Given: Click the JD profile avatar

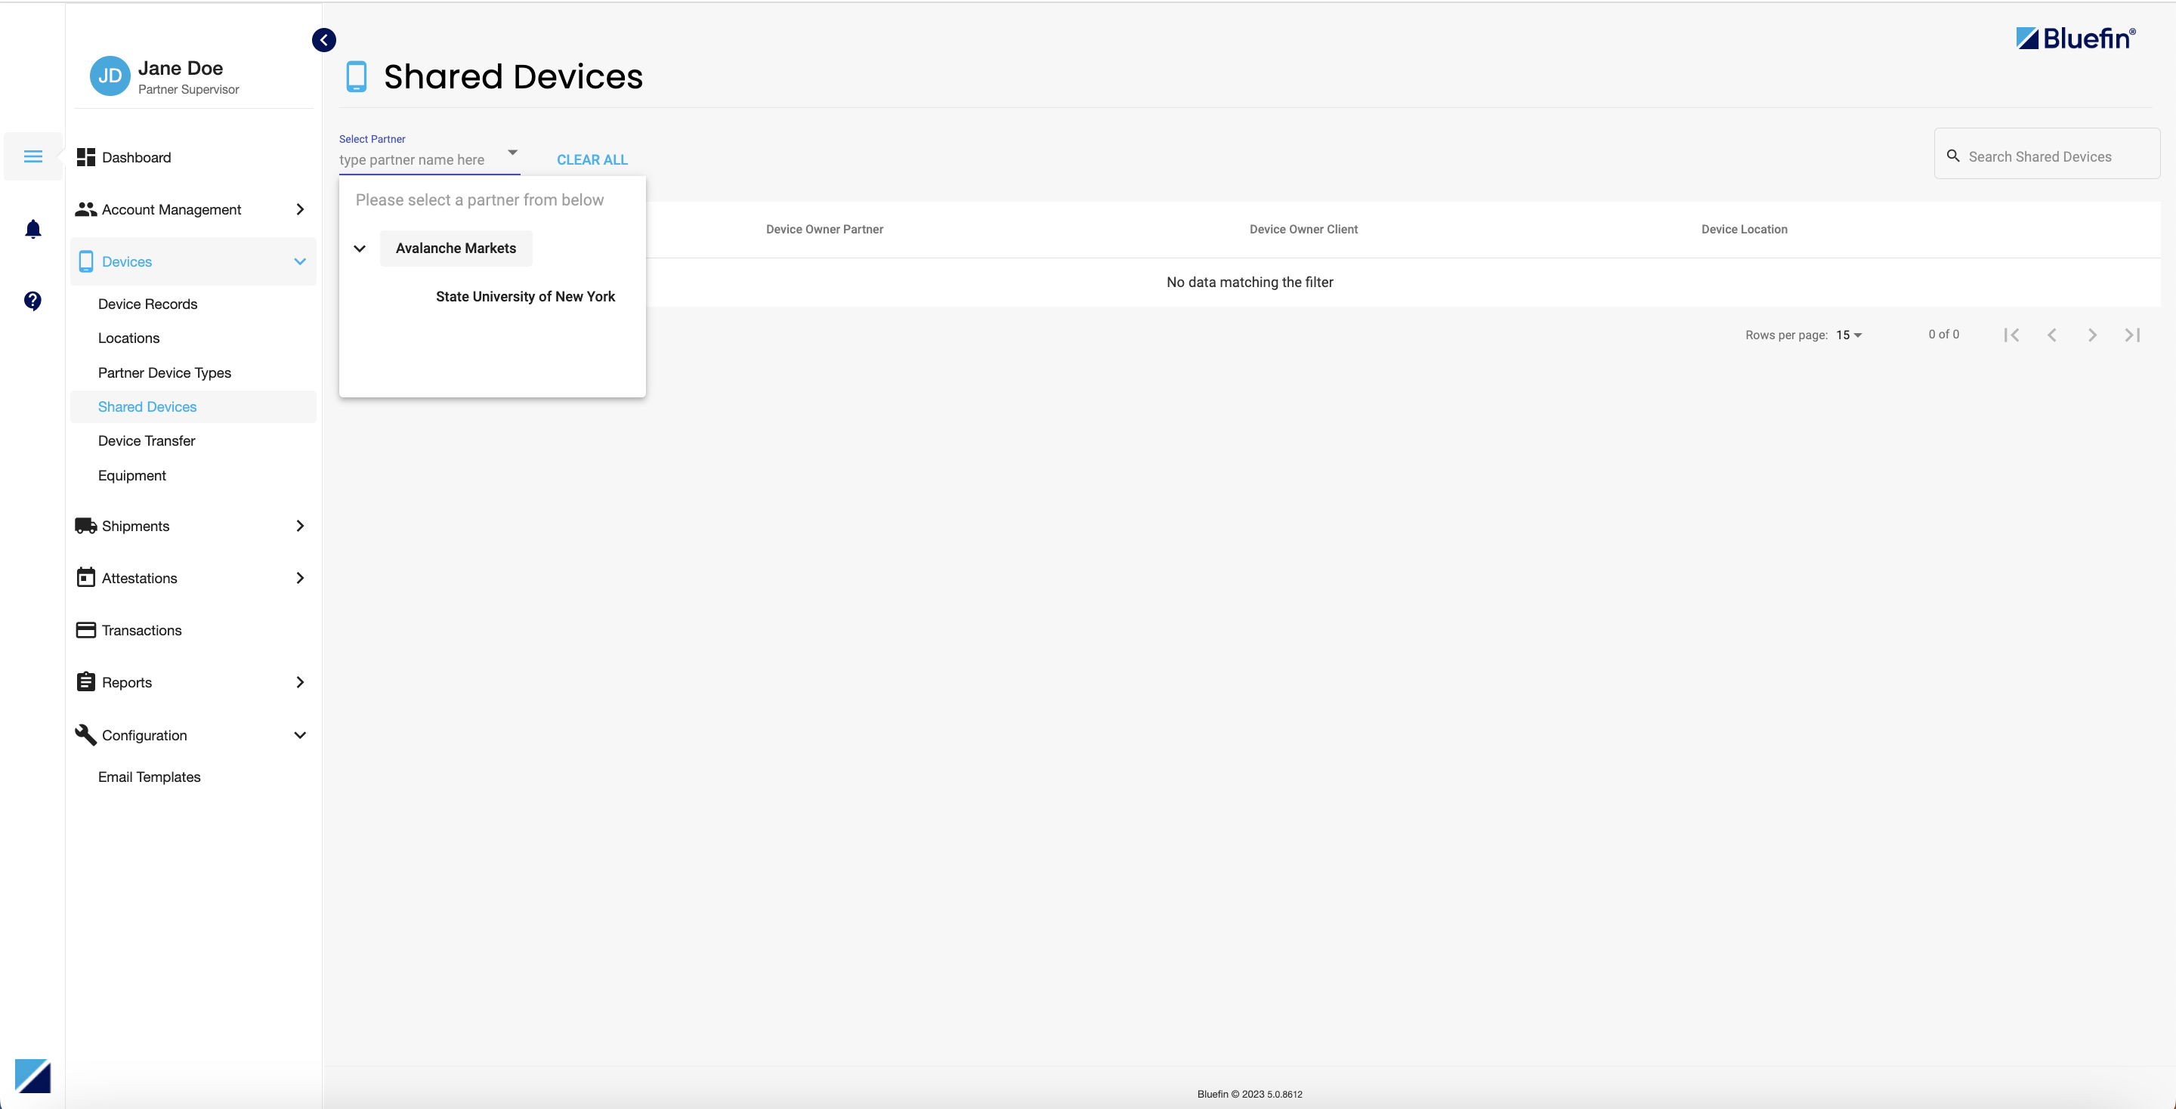Looking at the screenshot, I should tap(109, 76).
